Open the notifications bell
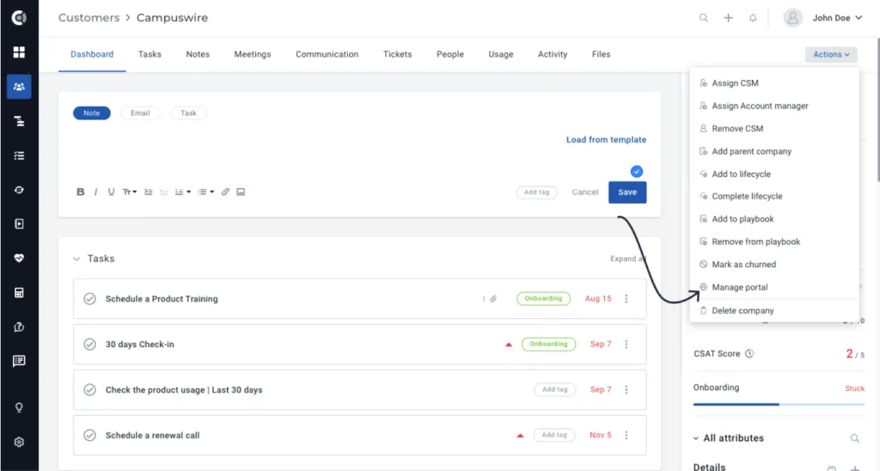The height and width of the screenshot is (471, 880). click(x=753, y=18)
